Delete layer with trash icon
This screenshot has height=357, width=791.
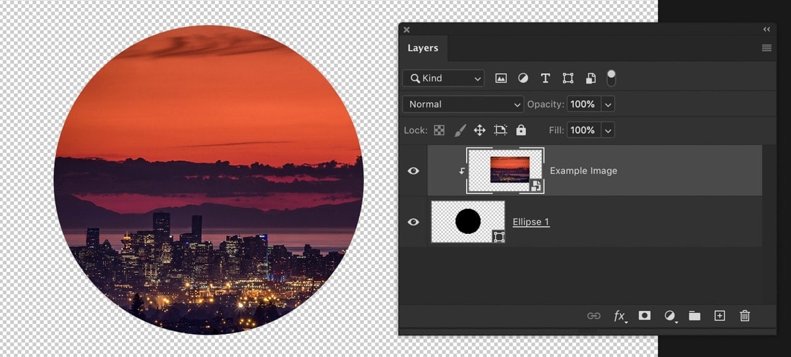point(745,316)
